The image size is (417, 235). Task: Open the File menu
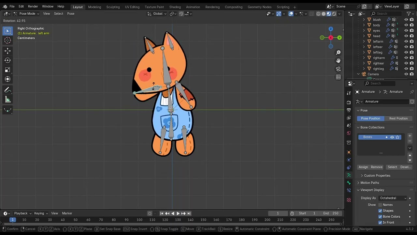click(x=12, y=7)
